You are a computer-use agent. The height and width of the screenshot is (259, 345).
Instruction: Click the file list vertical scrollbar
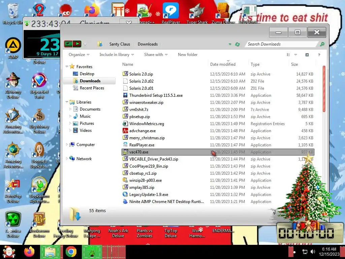(324, 89)
